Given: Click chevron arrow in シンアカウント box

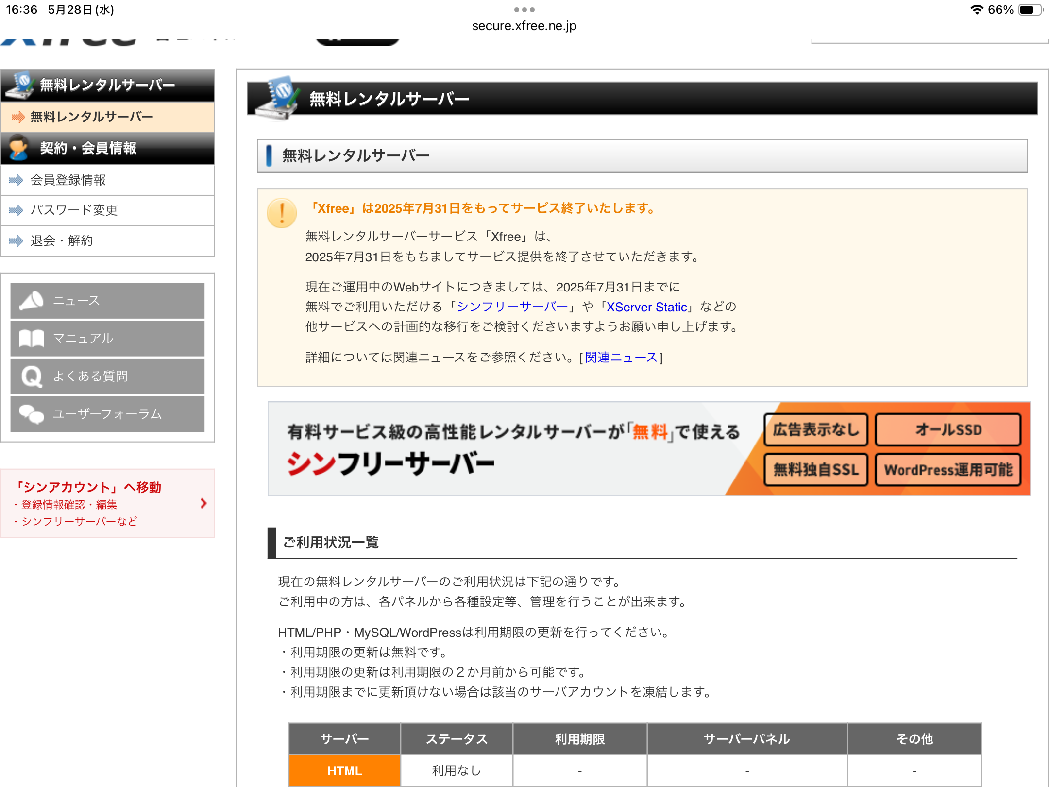Looking at the screenshot, I should 203,503.
